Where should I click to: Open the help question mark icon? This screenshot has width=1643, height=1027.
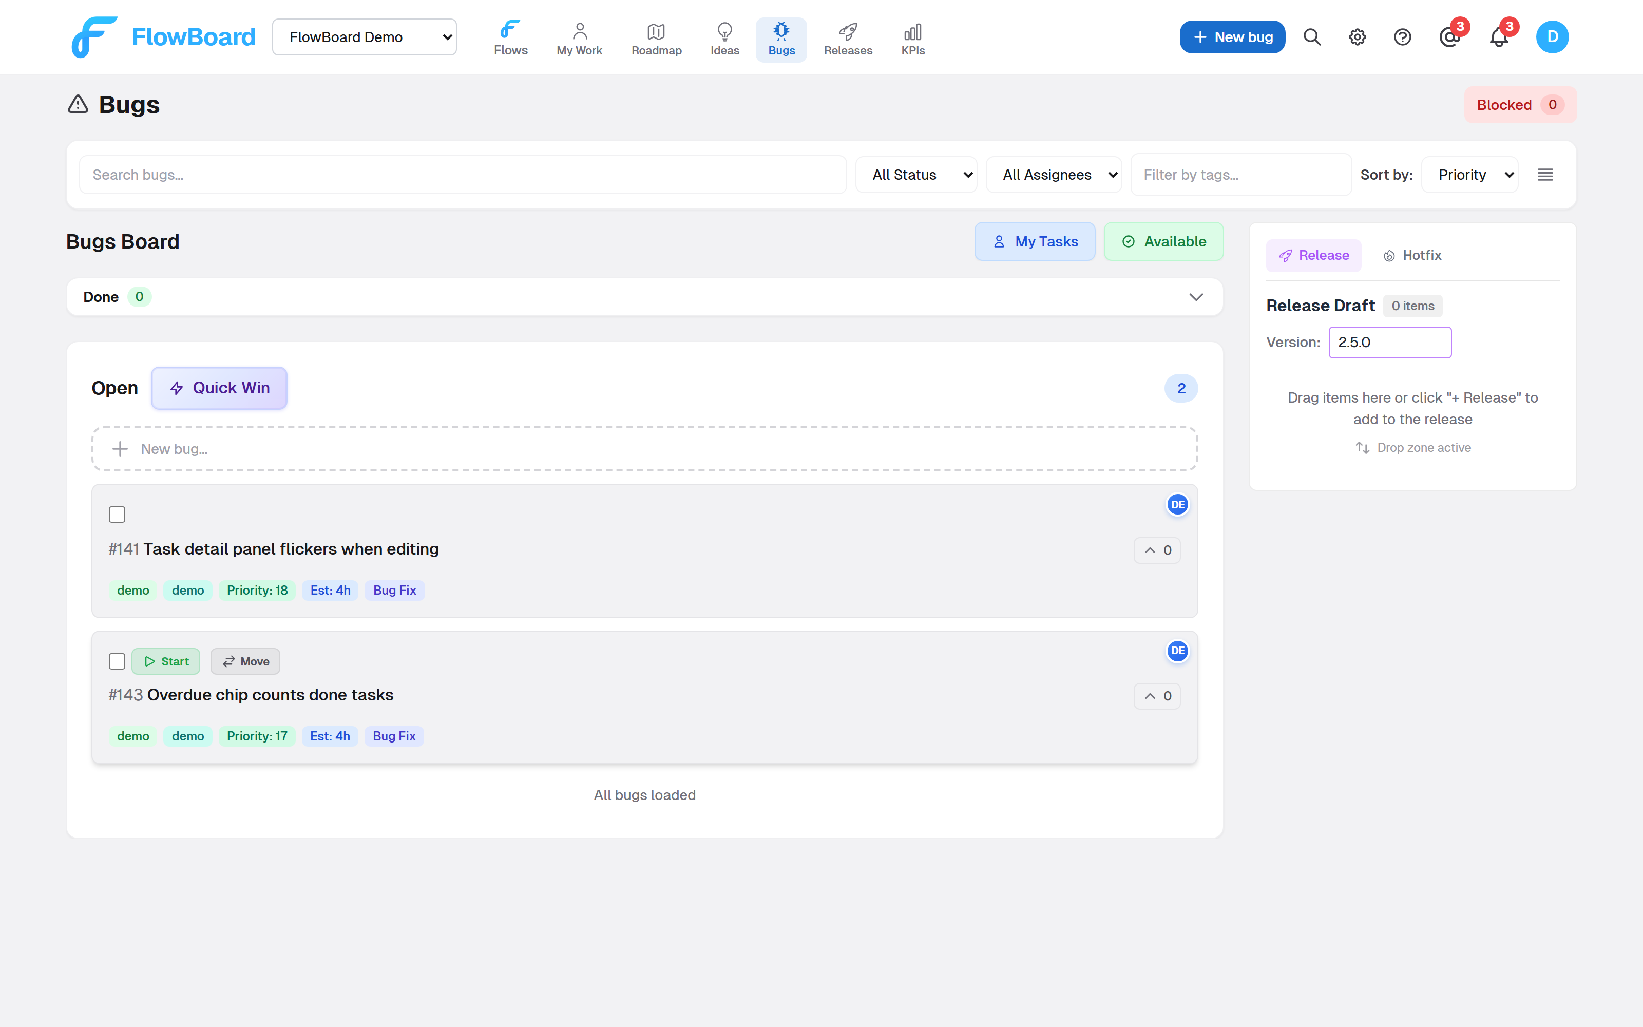pos(1402,36)
